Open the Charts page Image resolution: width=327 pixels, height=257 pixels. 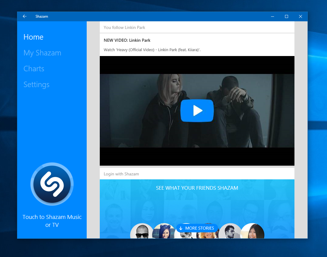[34, 69]
